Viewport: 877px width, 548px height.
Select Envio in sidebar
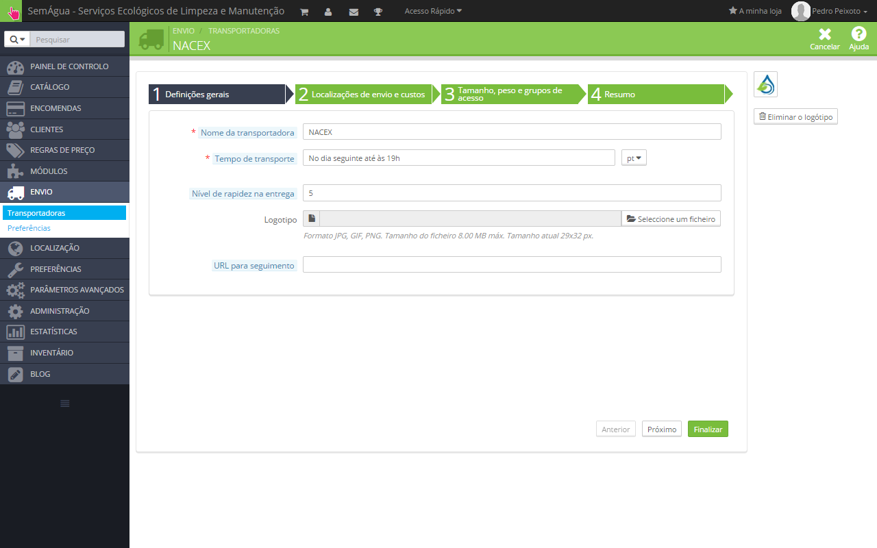pyautogui.click(x=65, y=192)
